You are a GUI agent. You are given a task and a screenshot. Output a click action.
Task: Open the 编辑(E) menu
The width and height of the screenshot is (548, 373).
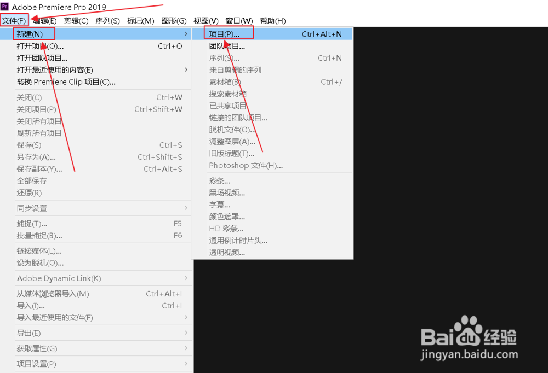(44, 21)
